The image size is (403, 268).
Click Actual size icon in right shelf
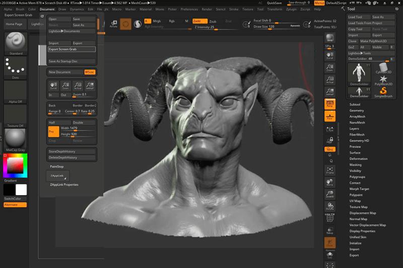coord(330,80)
